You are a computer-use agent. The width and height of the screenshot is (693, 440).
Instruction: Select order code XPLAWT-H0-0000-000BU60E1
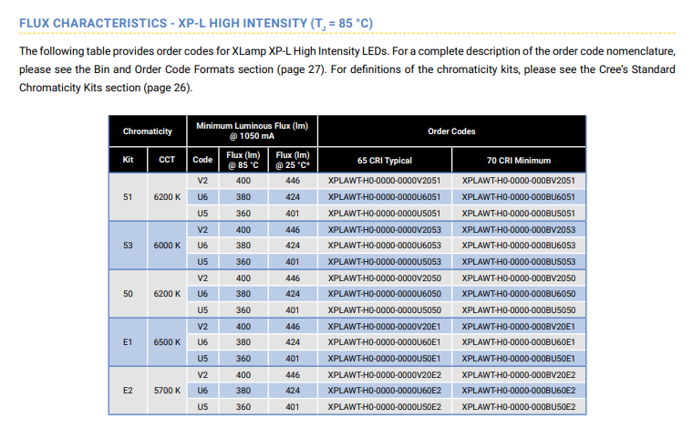(519, 342)
